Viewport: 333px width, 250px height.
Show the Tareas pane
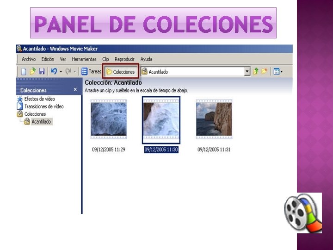[91, 71]
